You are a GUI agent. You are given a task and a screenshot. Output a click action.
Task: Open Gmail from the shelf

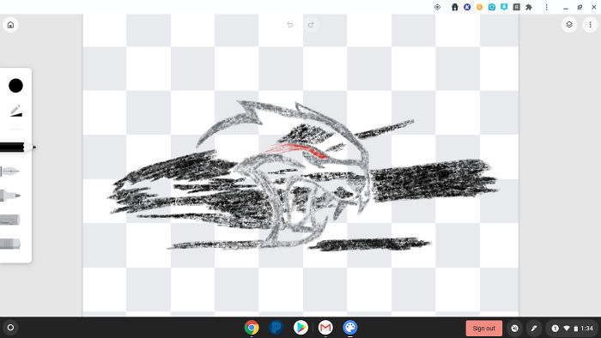pos(325,328)
